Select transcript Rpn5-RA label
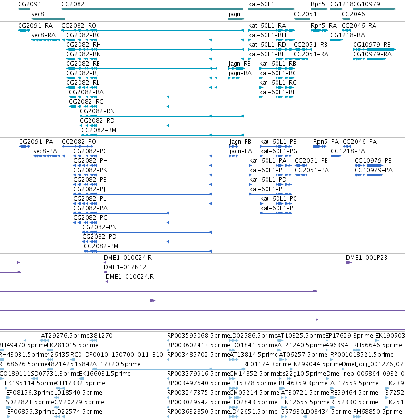The height and width of the screenshot is (419, 405). pos(324,26)
